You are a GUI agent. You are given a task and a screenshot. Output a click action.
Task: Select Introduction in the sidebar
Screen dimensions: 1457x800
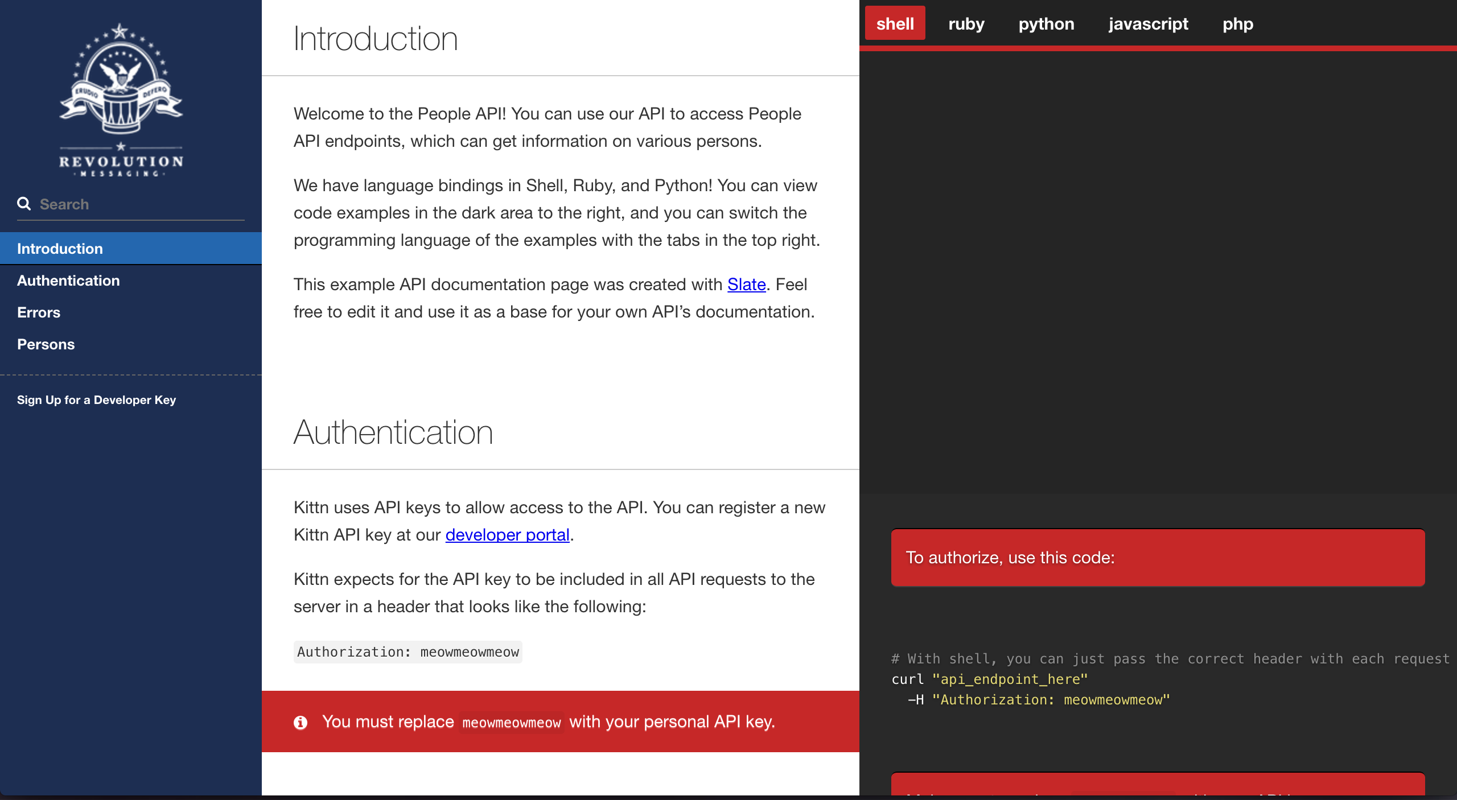coord(60,249)
